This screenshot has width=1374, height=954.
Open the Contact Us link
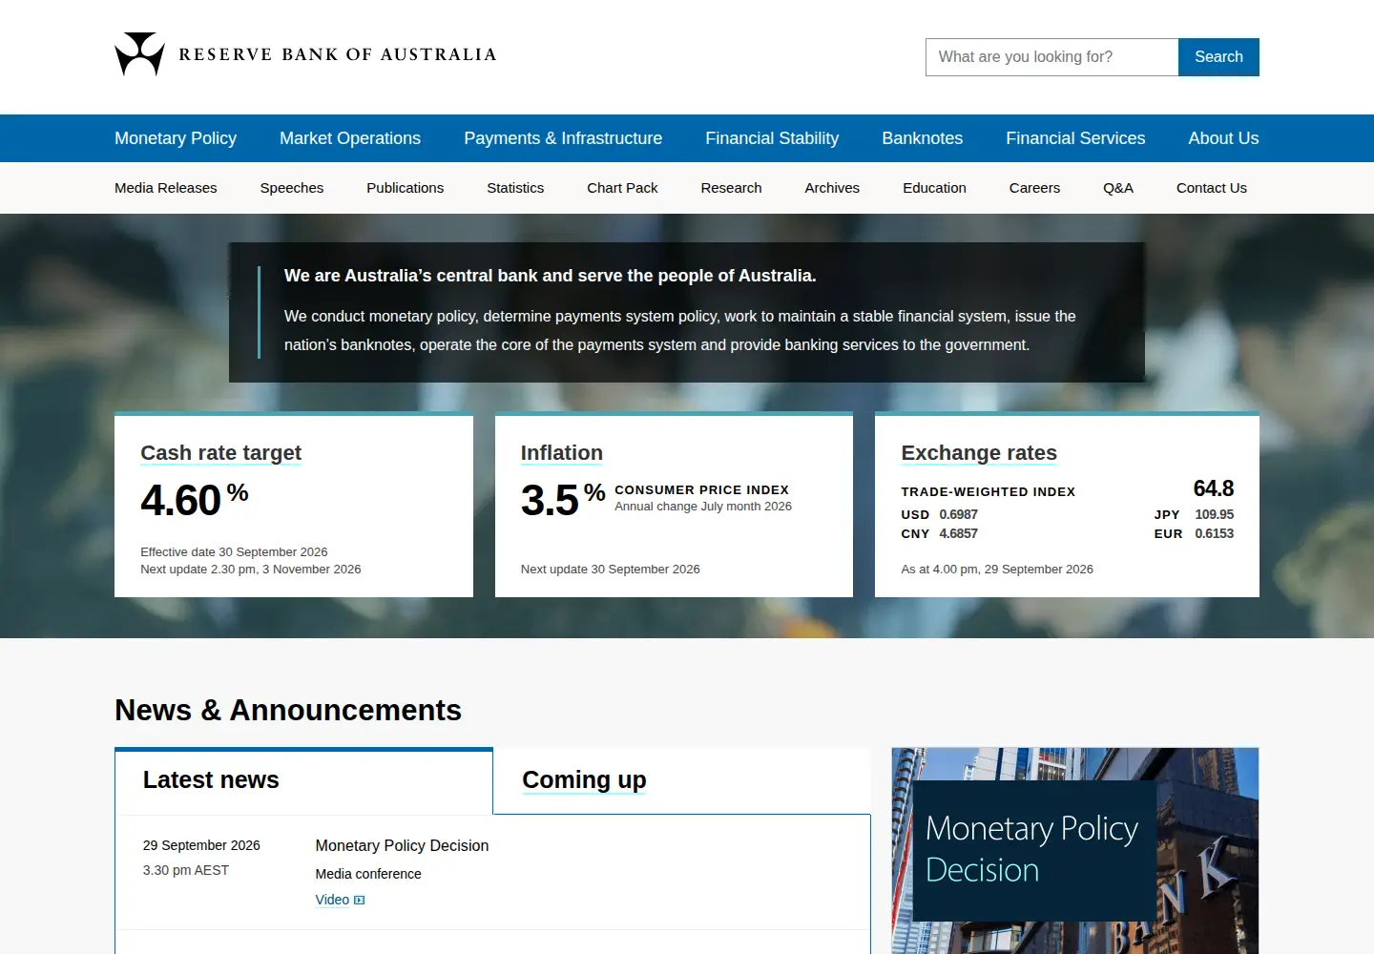pos(1212,188)
